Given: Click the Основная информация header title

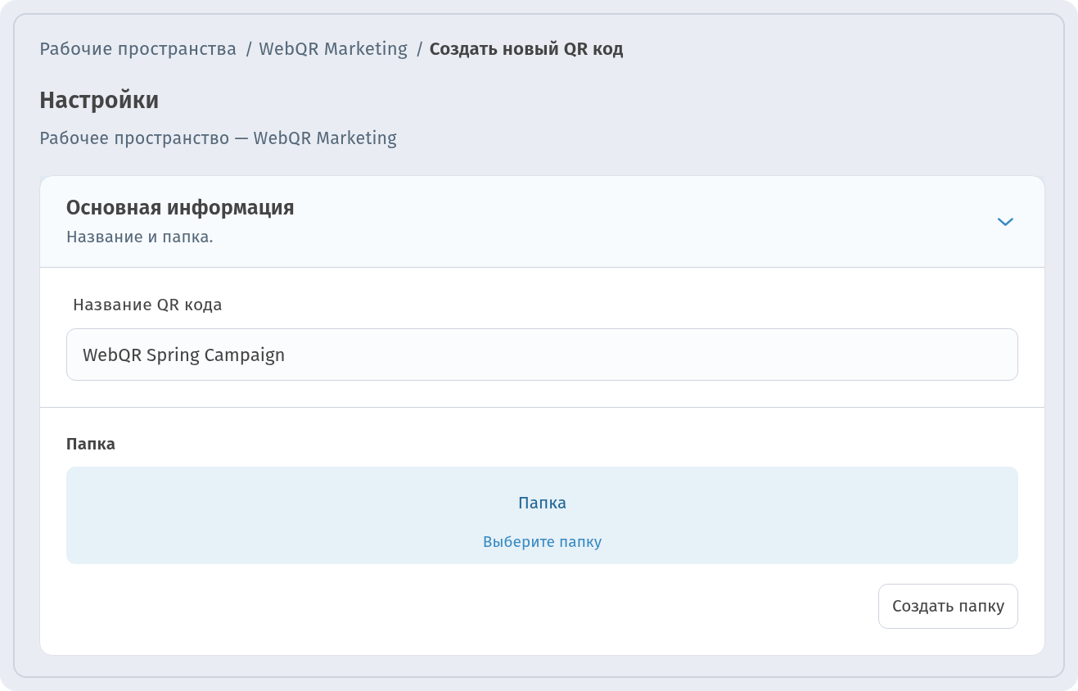Looking at the screenshot, I should [180, 208].
